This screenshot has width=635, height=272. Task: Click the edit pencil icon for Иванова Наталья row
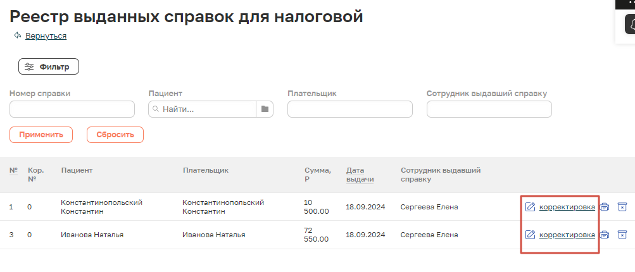[x=531, y=235]
